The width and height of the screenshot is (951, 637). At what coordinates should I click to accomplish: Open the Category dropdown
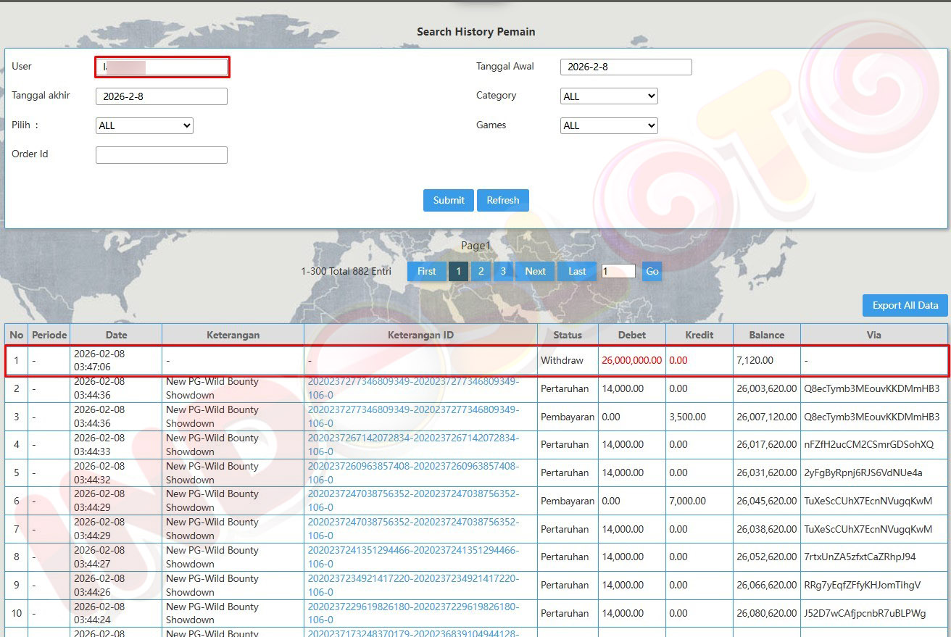pyautogui.click(x=609, y=96)
